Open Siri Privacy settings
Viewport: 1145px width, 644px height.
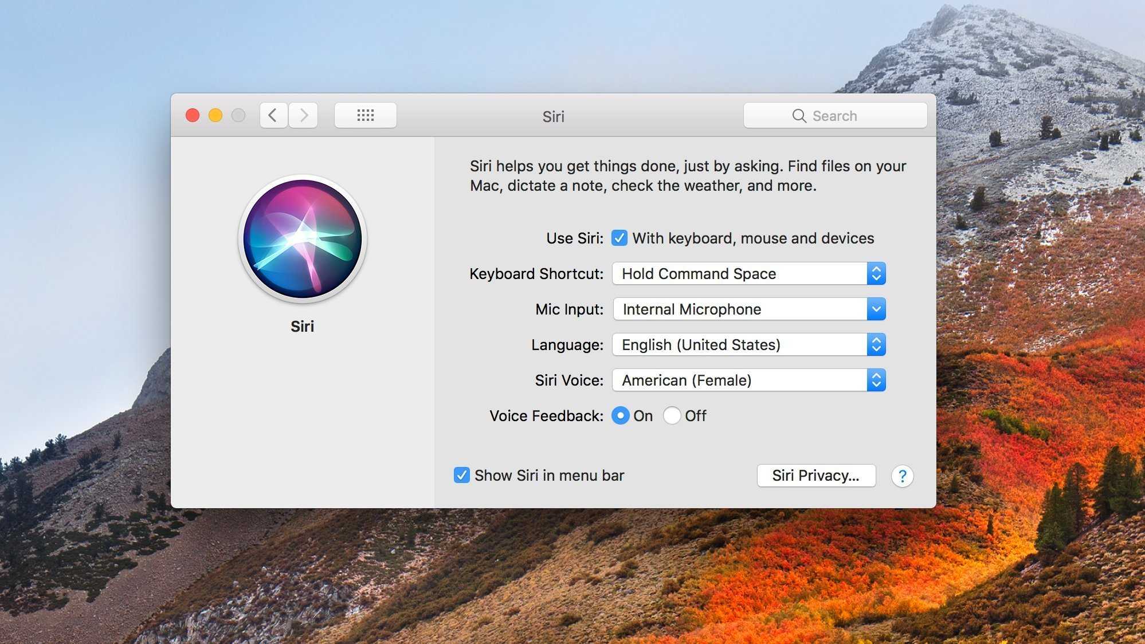point(816,476)
